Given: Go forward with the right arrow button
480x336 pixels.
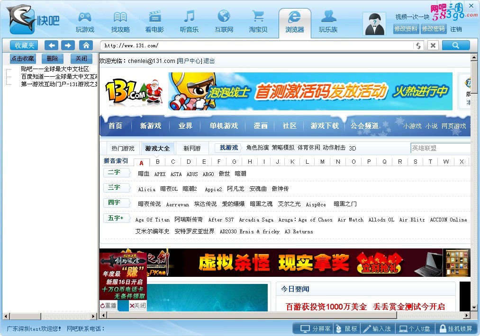Looking at the screenshot, I should pyautogui.click(x=68, y=45).
